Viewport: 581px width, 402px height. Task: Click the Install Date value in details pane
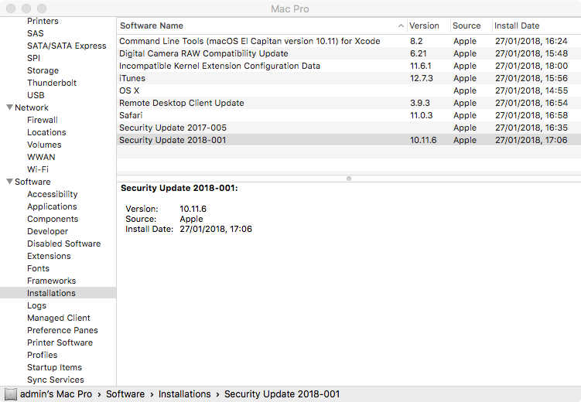point(216,229)
